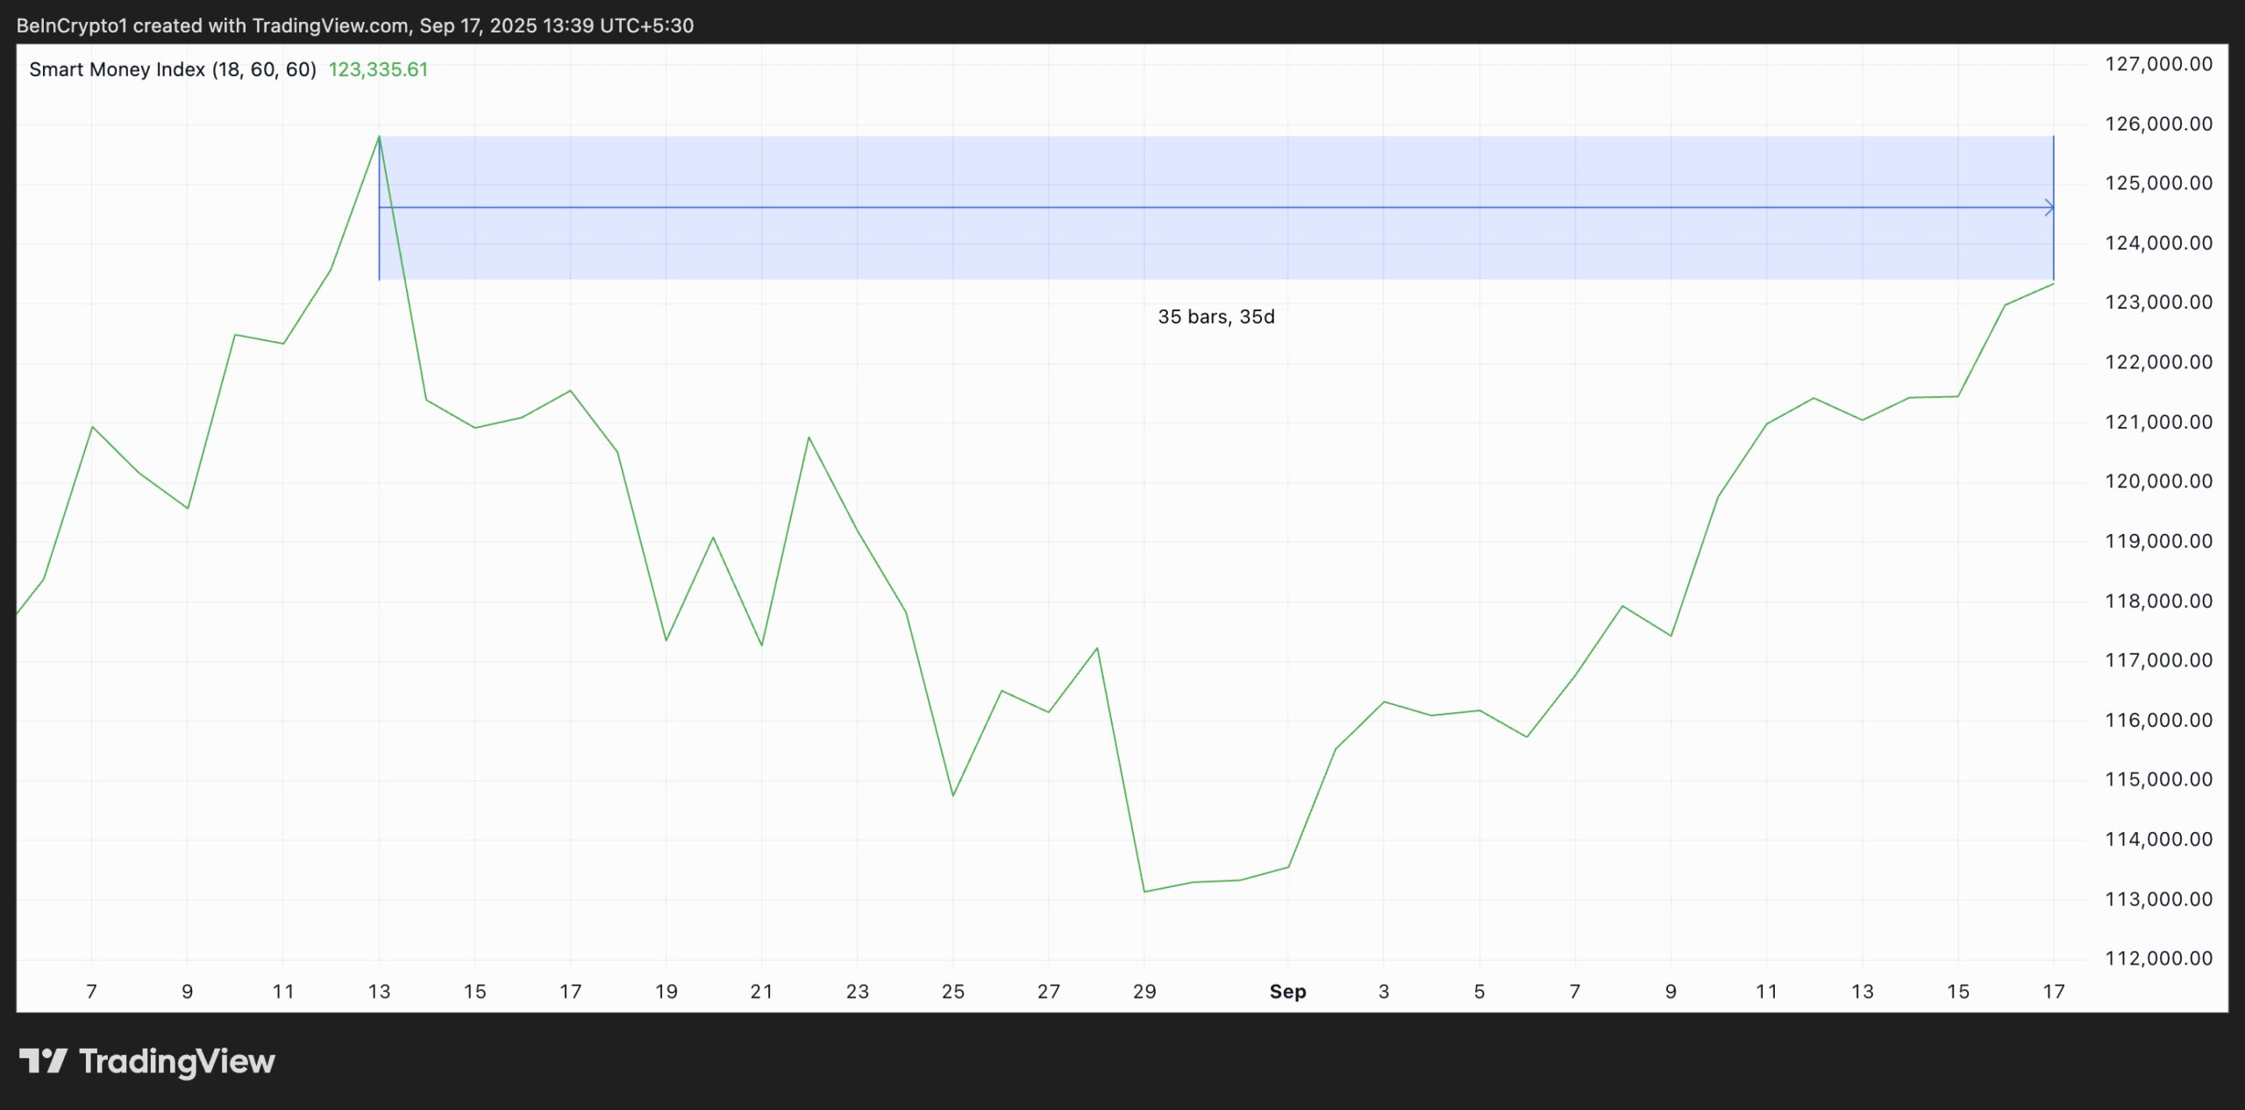The height and width of the screenshot is (1110, 2245).
Task: Toggle visibility of the Smart Money Index indicator
Action: 171,68
